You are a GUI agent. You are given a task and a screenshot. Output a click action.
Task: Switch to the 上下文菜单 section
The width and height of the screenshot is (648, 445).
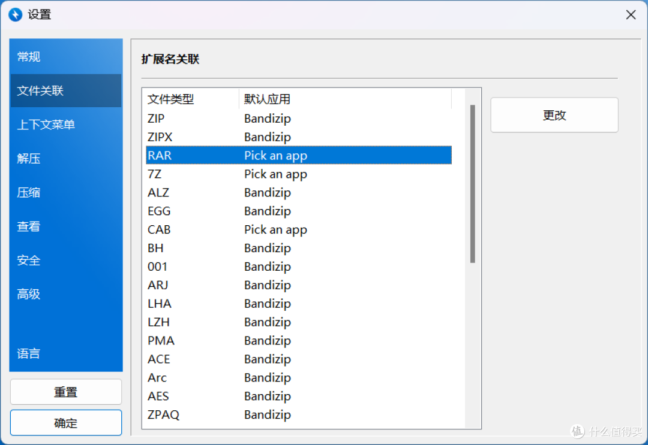[66, 125]
